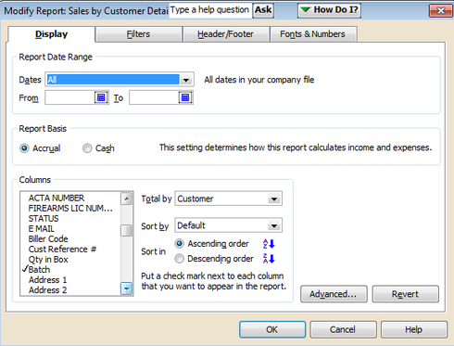Image resolution: width=454 pixels, height=346 pixels.
Task: Click the Cancel button
Action: [343, 329]
